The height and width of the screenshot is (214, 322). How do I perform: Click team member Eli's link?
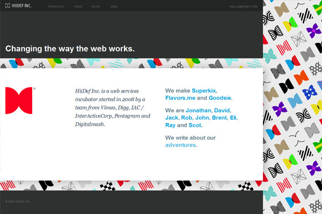pos(233,118)
